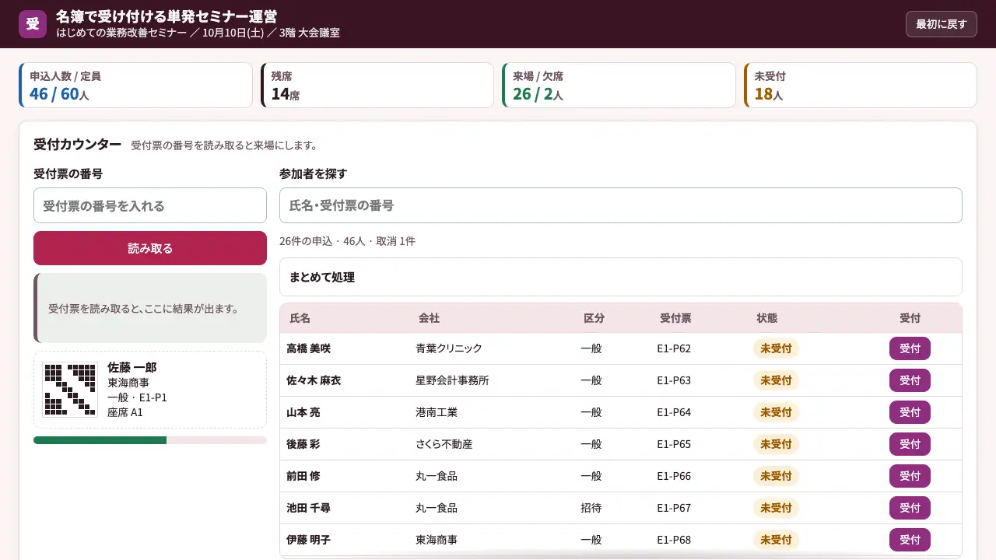Click 受付 for 伊藤 明子
Screen dimensions: 996x560
tap(910, 540)
